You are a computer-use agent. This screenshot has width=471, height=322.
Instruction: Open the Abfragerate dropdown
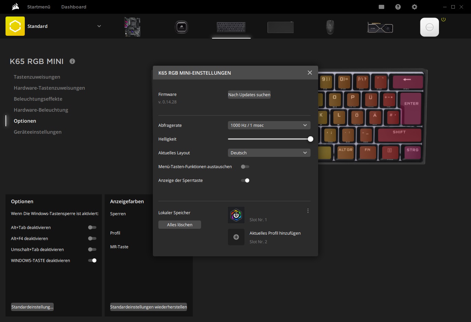[269, 125]
